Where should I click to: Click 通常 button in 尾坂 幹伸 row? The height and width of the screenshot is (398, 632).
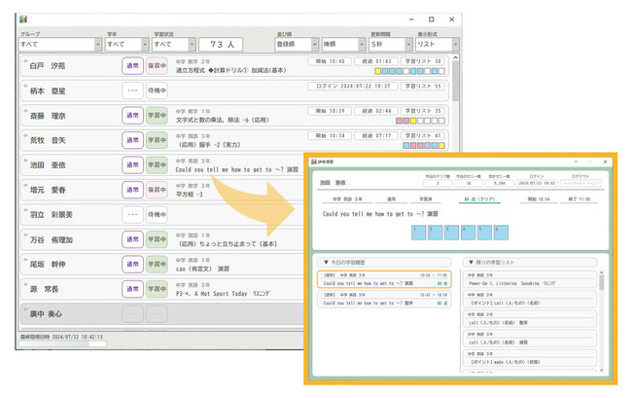(132, 264)
